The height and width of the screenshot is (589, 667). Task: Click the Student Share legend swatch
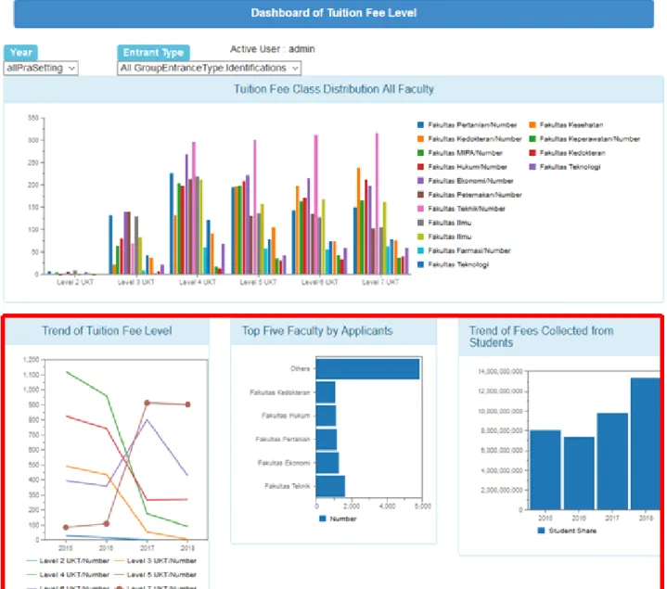[541, 531]
